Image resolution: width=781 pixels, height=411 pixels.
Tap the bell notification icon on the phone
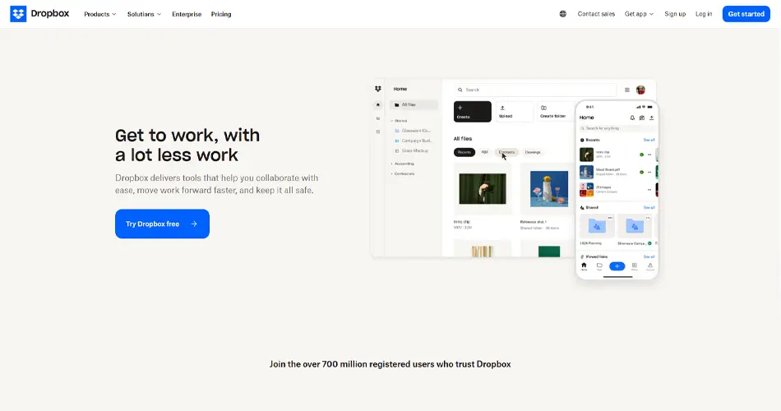(x=632, y=118)
